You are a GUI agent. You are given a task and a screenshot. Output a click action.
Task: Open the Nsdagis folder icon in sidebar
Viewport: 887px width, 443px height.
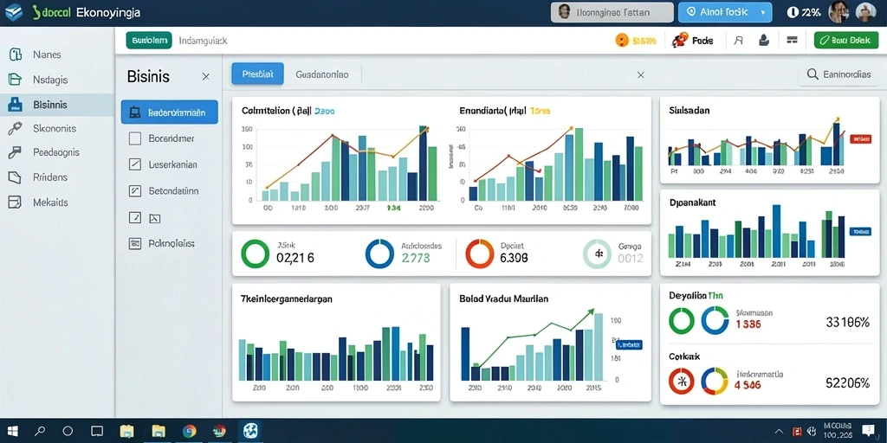16,80
